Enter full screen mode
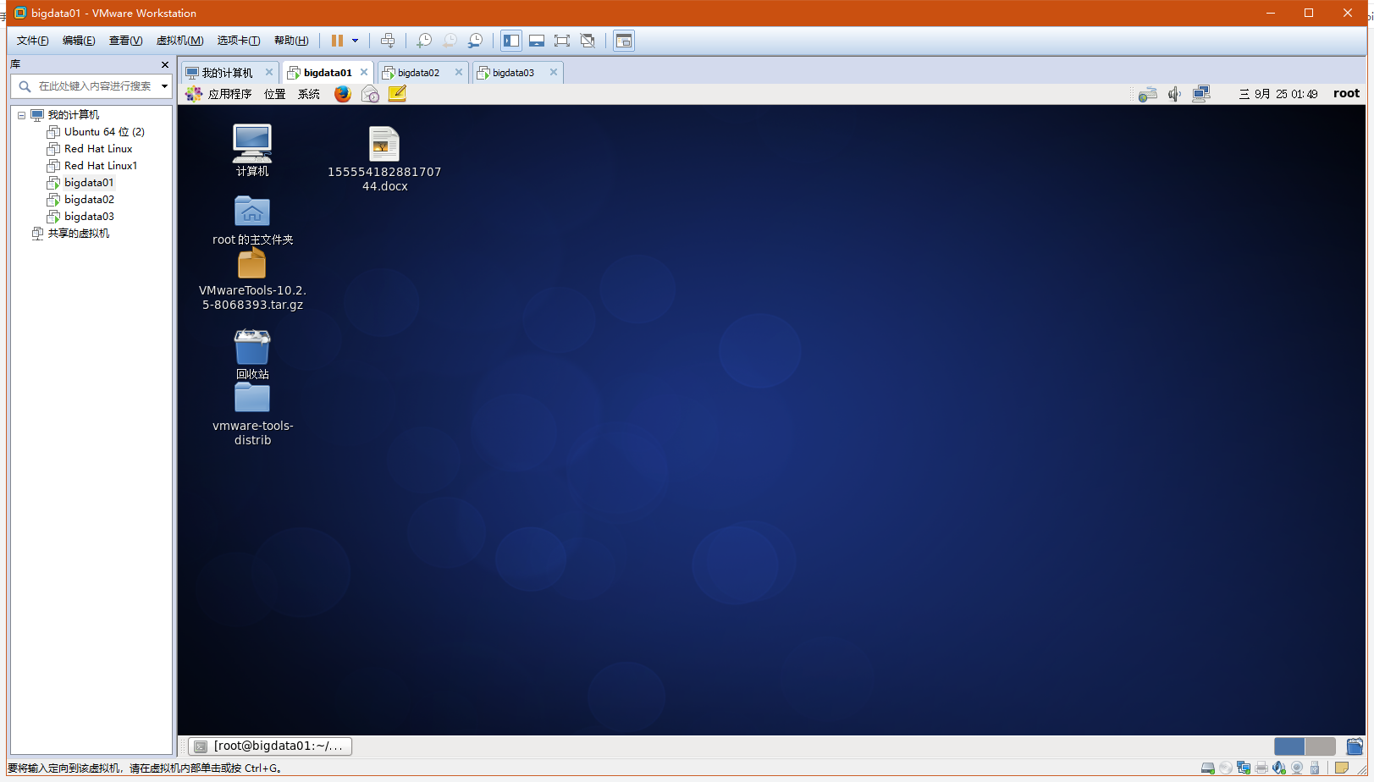This screenshot has width=1374, height=782. click(562, 41)
